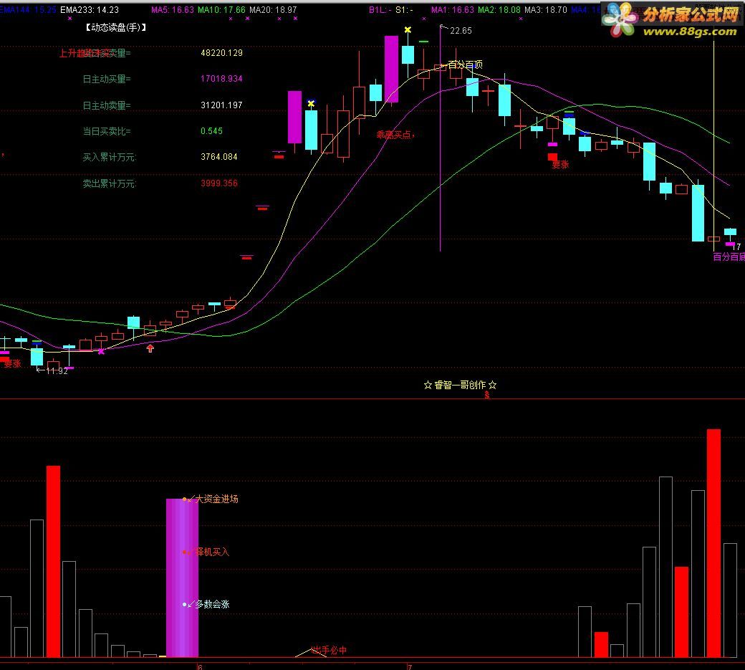
Task: Click the 22.65 high price label
Action: coord(461,30)
